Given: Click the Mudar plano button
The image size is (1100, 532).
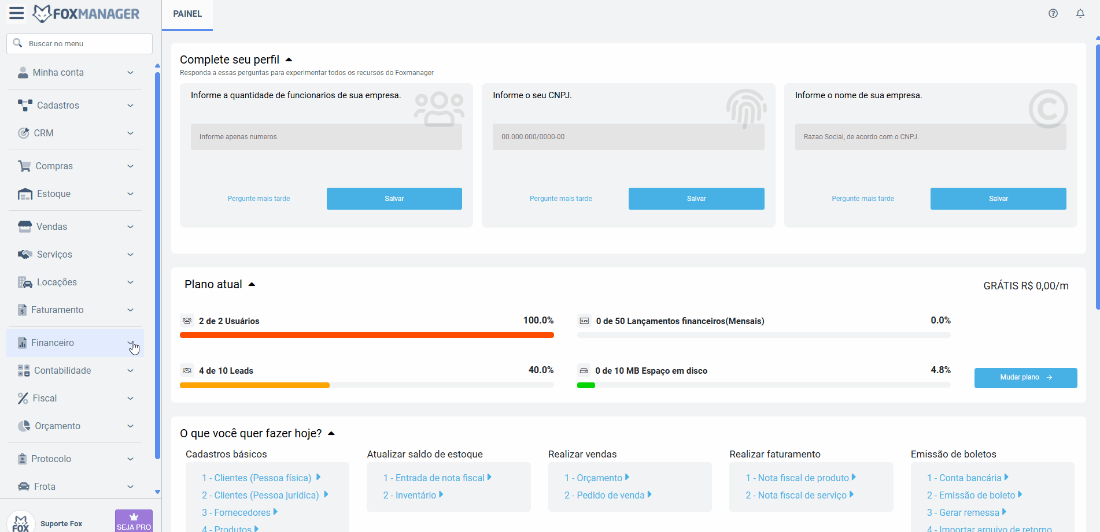Looking at the screenshot, I should tap(1025, 378).
